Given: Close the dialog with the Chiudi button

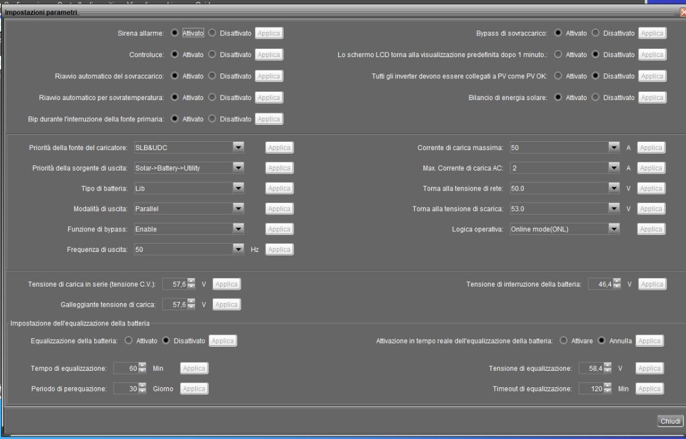Looking at the screenshot, I should [x=670, y=421].
